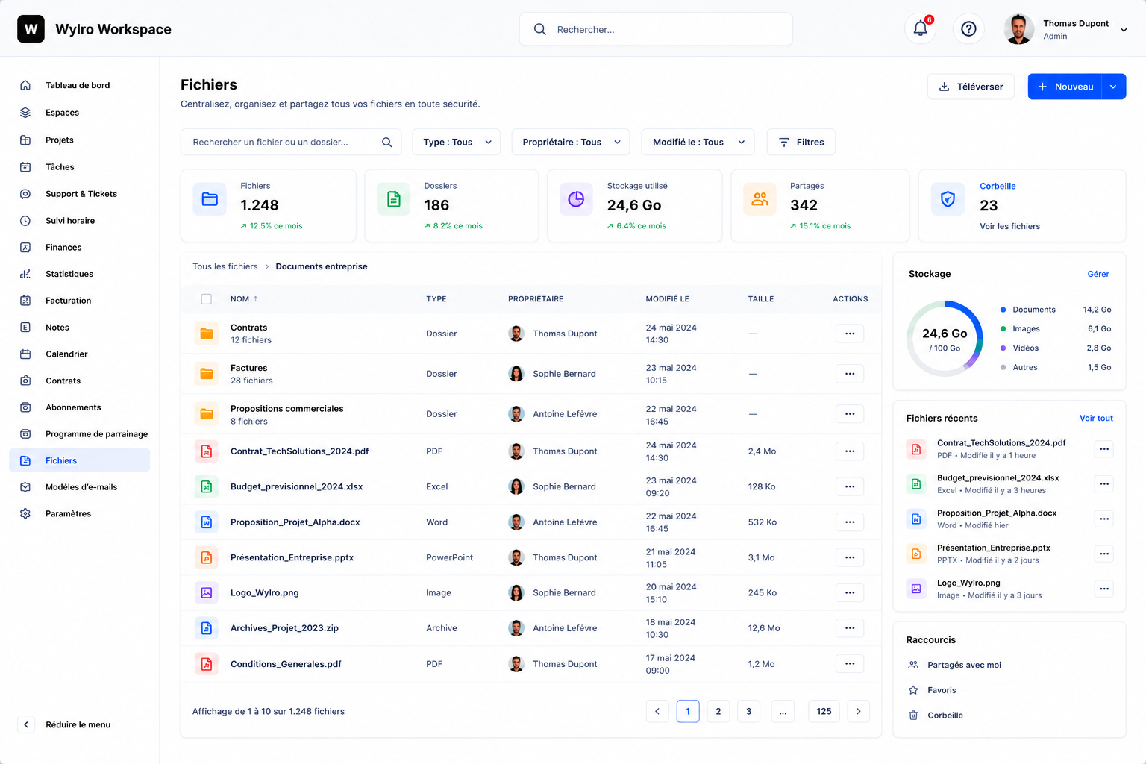Open the help question mark icon

968,29
